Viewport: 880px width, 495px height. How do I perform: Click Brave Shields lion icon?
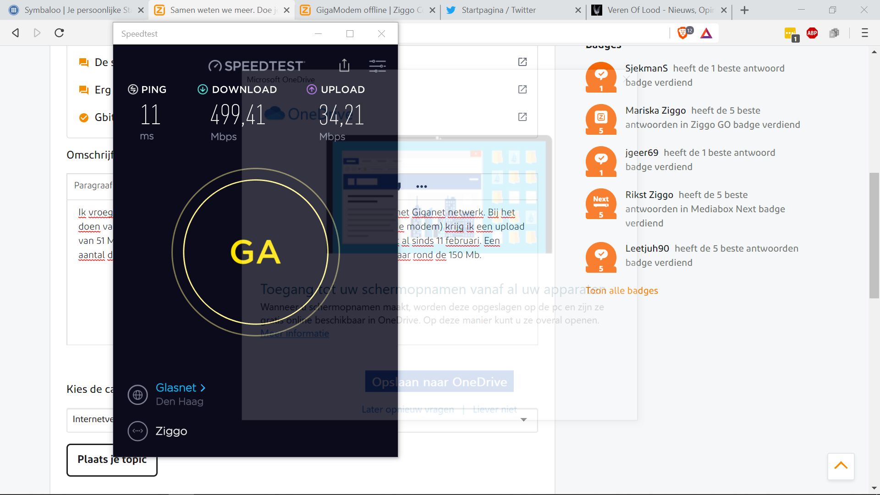point(682,33)
